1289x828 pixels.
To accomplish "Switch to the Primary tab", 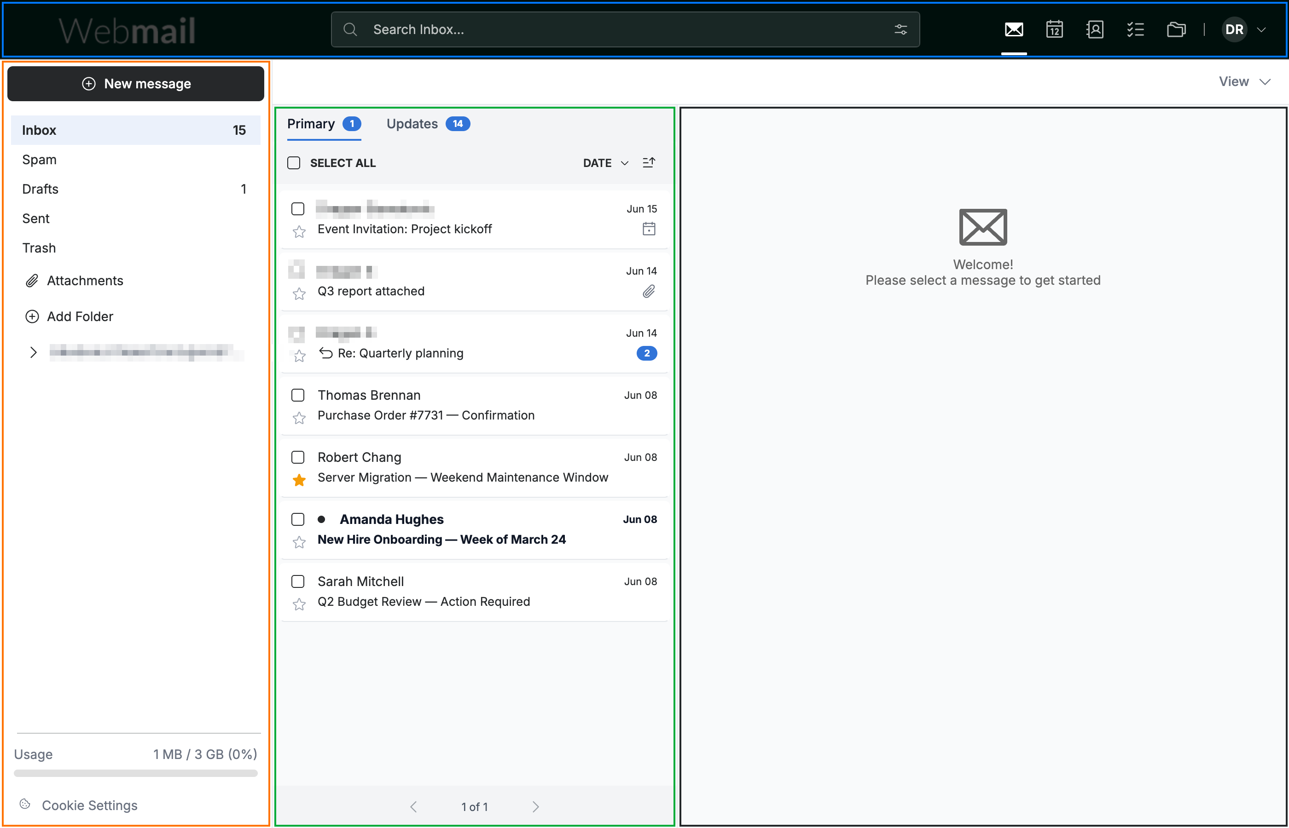I will point(324,124).
